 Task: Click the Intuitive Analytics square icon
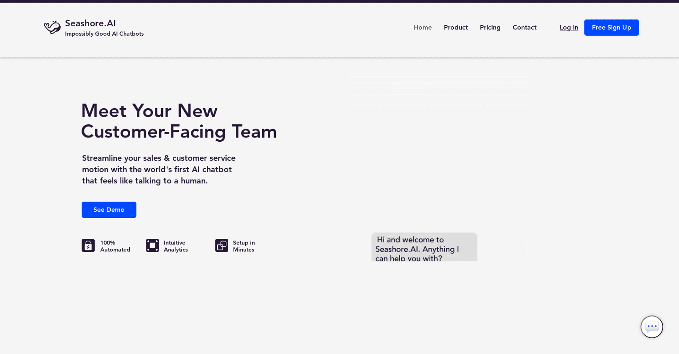coord(152,246)
